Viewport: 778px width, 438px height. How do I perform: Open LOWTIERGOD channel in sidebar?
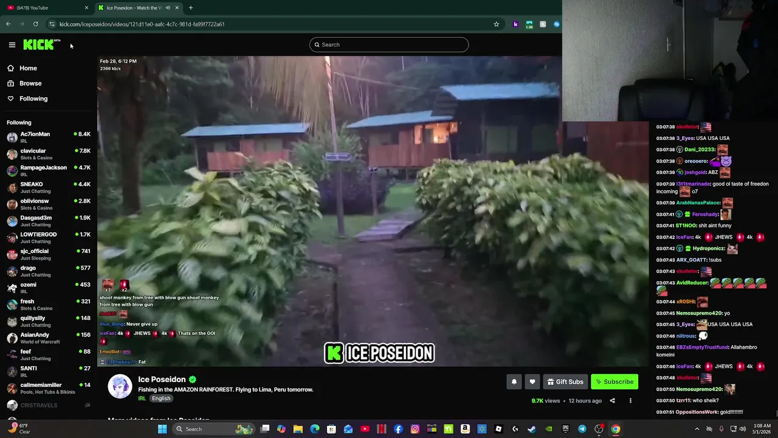(49, 237)
